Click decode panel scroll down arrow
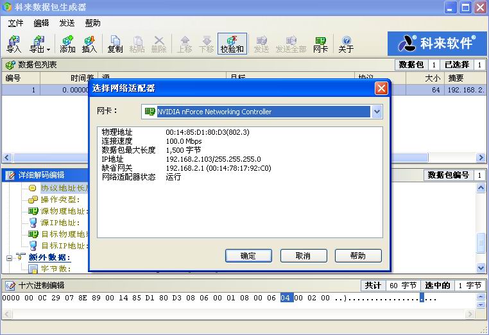 click(481, 268)
